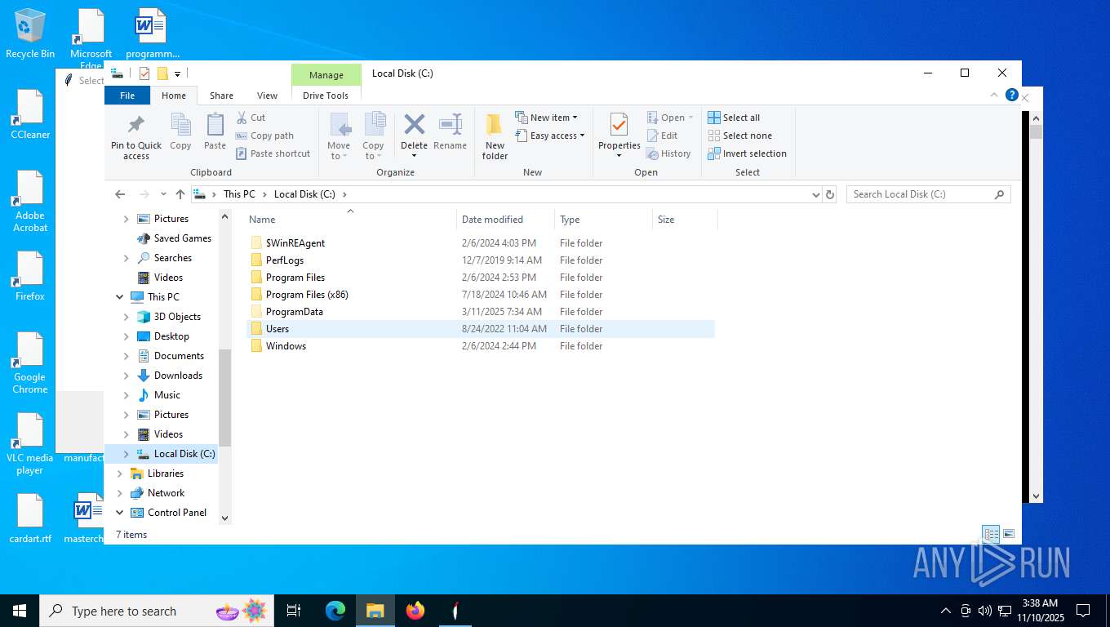The image size is (1110, 627).
Task: Collapse the ribbon with chevron
Action: pyautogui.click(x=995, y=95)
